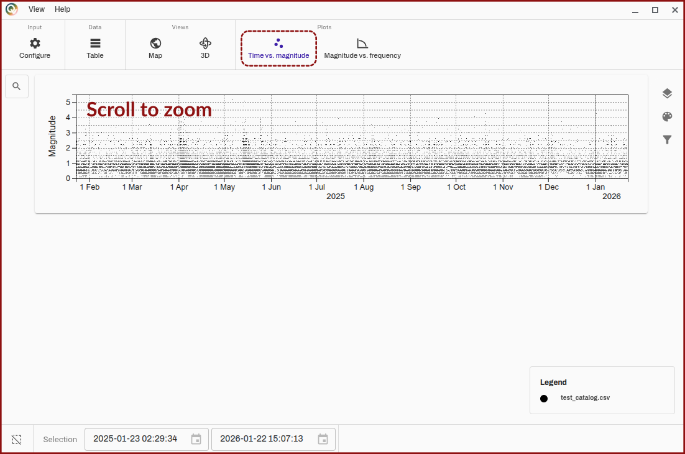The width and height of the screenshot is (685, 454).
Task: Click the 2026 year label
Action: pyautogui.click(x=611, y=197)
